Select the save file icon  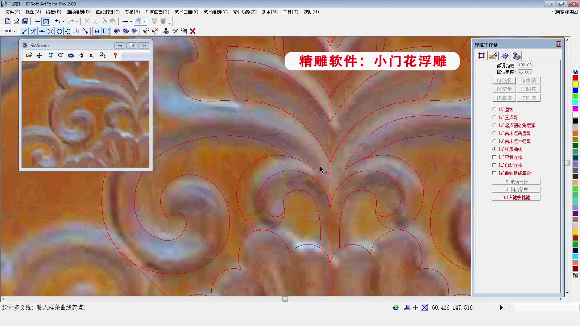(x=25, y=21)
